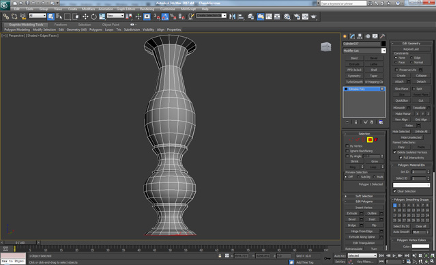Open the Graph Editors menu
This screenshot has height=265, width=436.
126,9
